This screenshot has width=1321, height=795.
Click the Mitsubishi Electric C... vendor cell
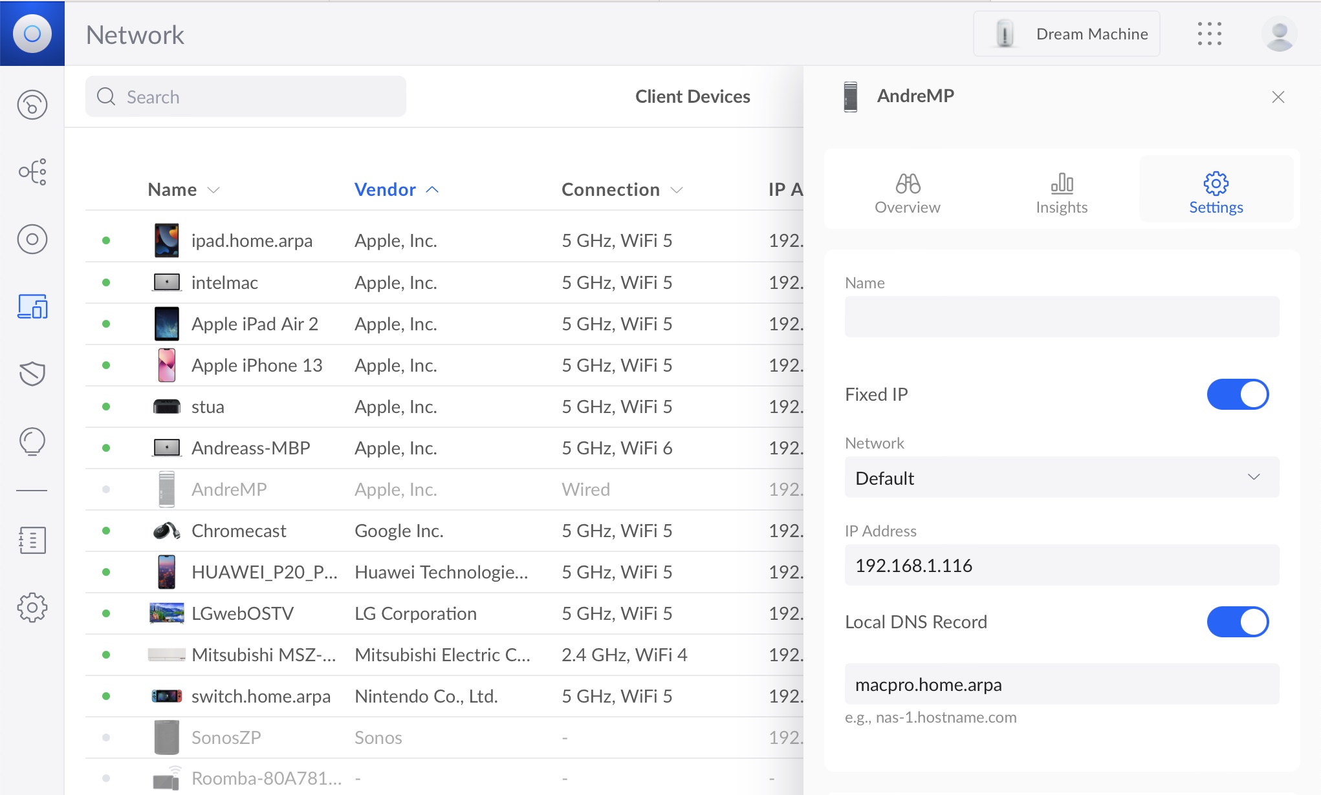pyautogui.click(x=442, y=655)
